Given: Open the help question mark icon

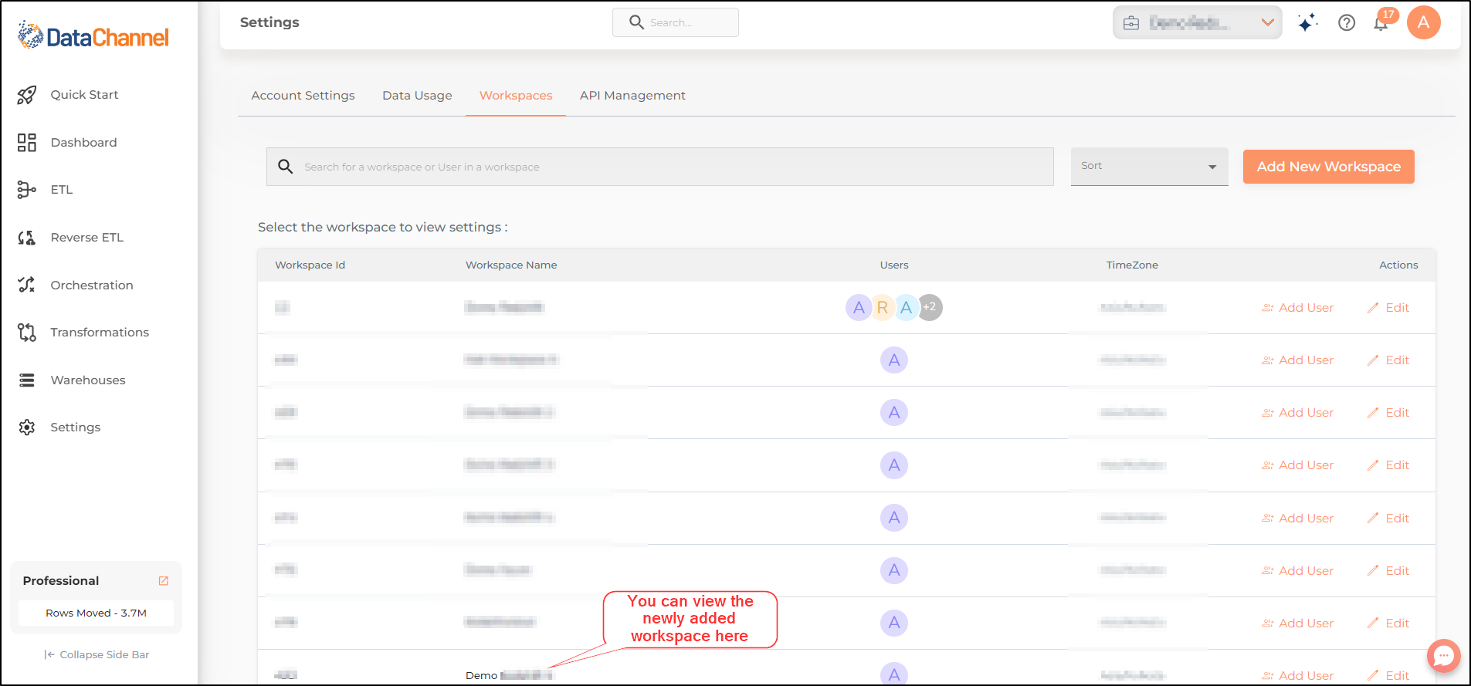Looking at the screenshot, I should click(x=1347, y=23).
